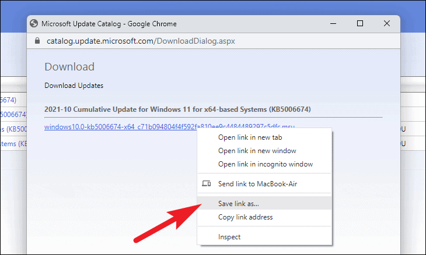
Task: Minimize the Microsoft Update Catalog window
Action: (333, 23)
